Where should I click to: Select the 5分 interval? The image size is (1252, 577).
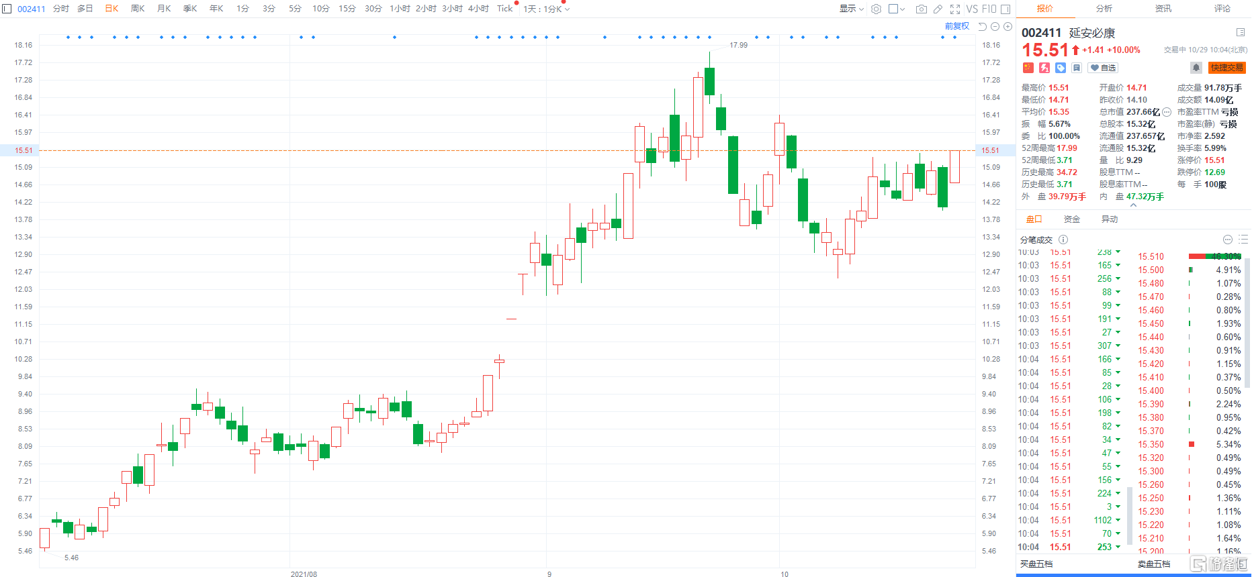296,9
